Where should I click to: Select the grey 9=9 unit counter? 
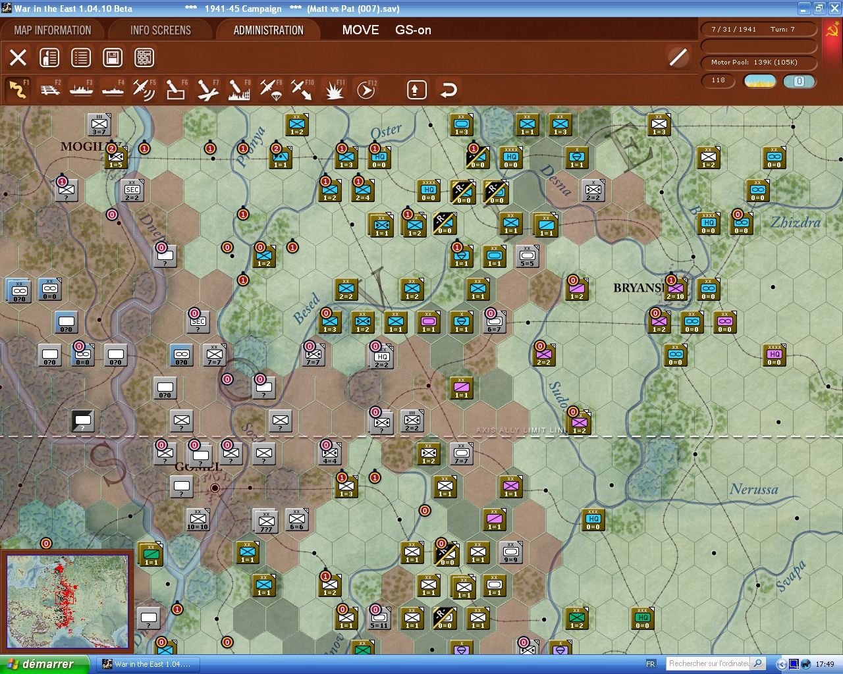click(x=511, y=552)
